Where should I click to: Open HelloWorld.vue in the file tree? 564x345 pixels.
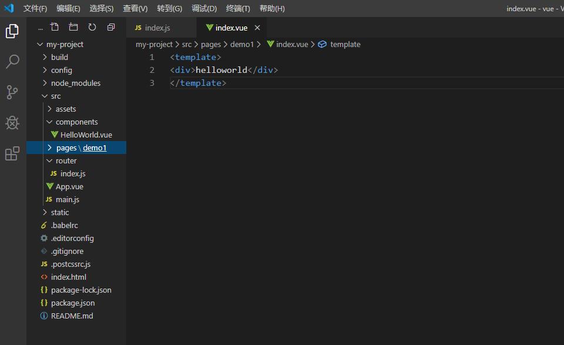[x=86, y=135]
